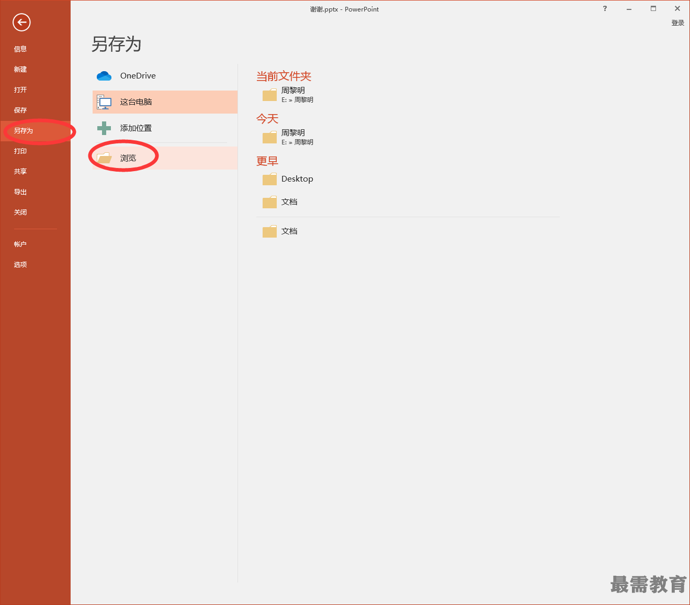Screen dimensions: 690x605
Task: Open the first 文档 under 更早
Action: [289, 202]
